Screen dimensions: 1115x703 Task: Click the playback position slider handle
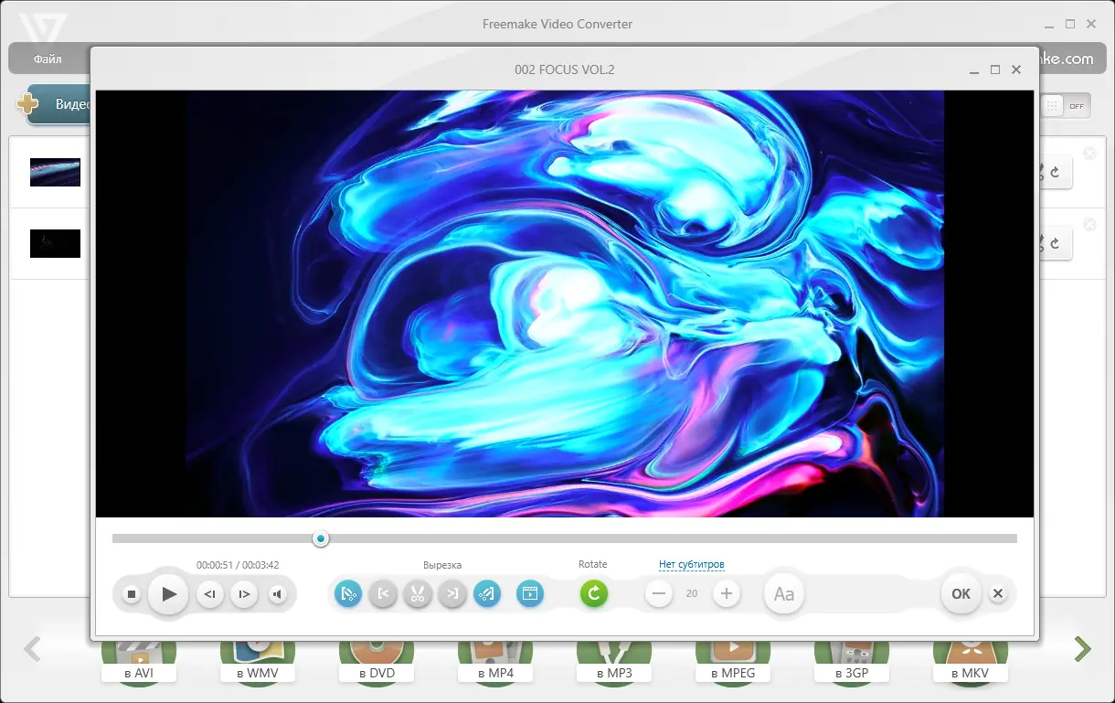pos(321,538)
